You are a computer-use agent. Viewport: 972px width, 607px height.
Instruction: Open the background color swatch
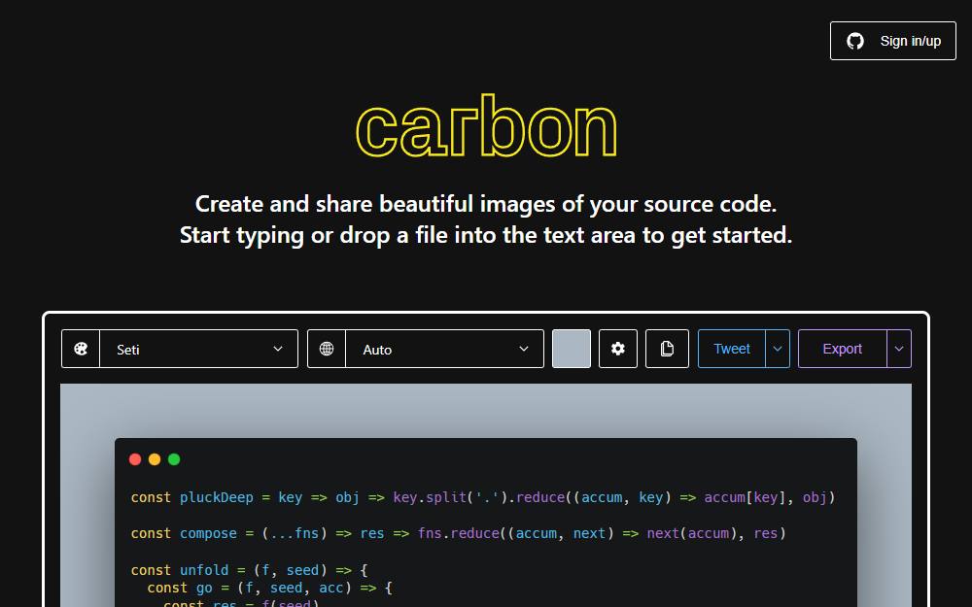click(x=571, y=349)
